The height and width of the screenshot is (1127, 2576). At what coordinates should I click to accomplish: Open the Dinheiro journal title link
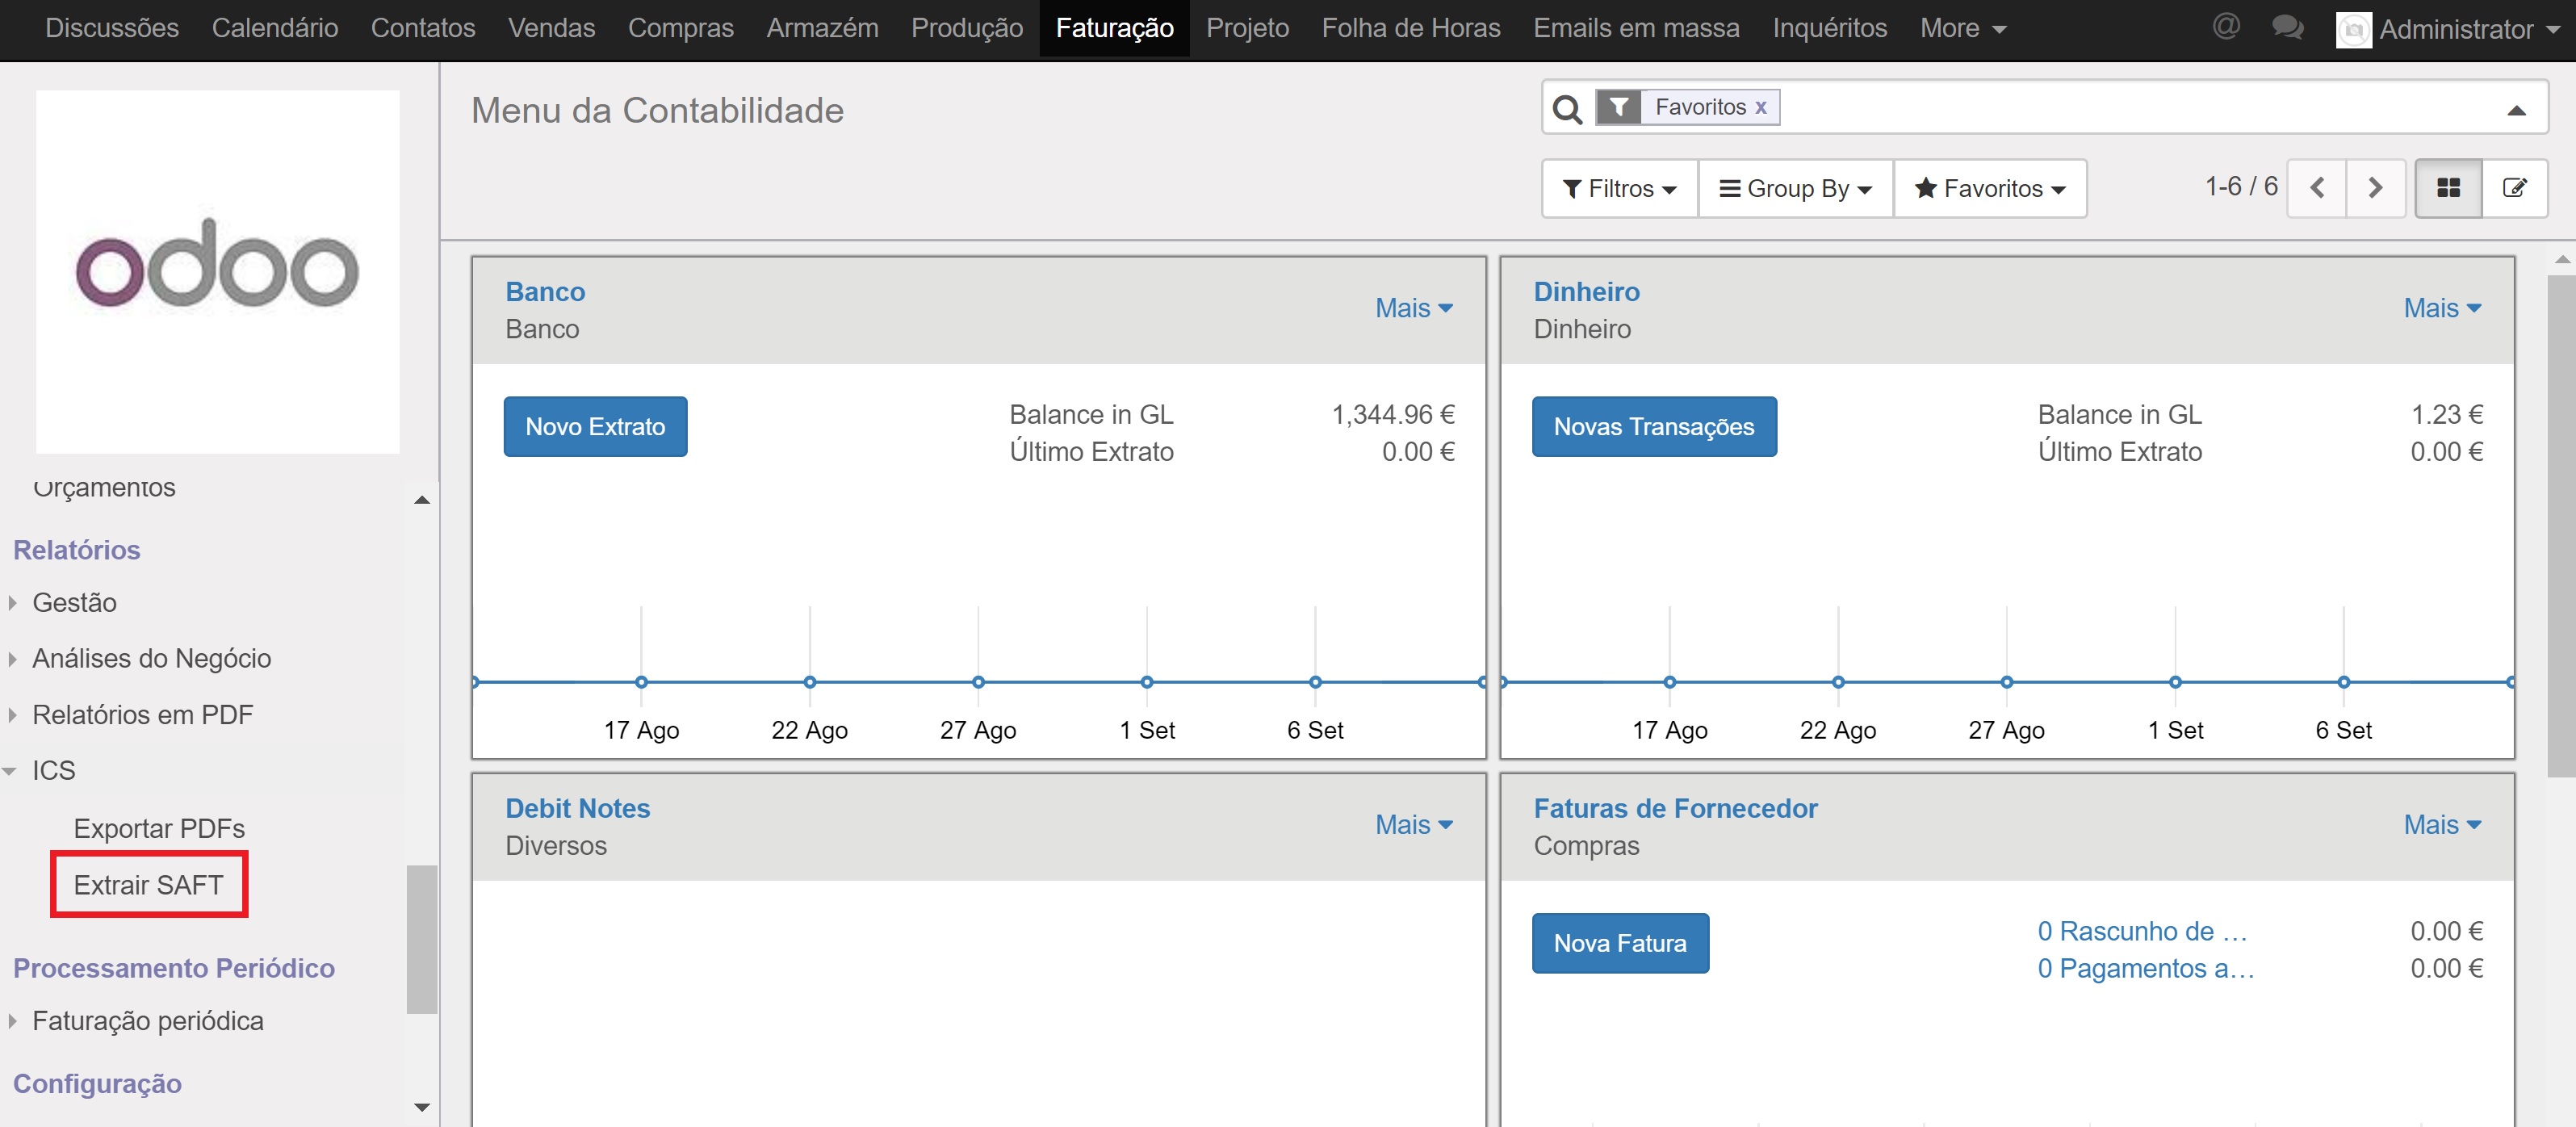coord(1587,292)
